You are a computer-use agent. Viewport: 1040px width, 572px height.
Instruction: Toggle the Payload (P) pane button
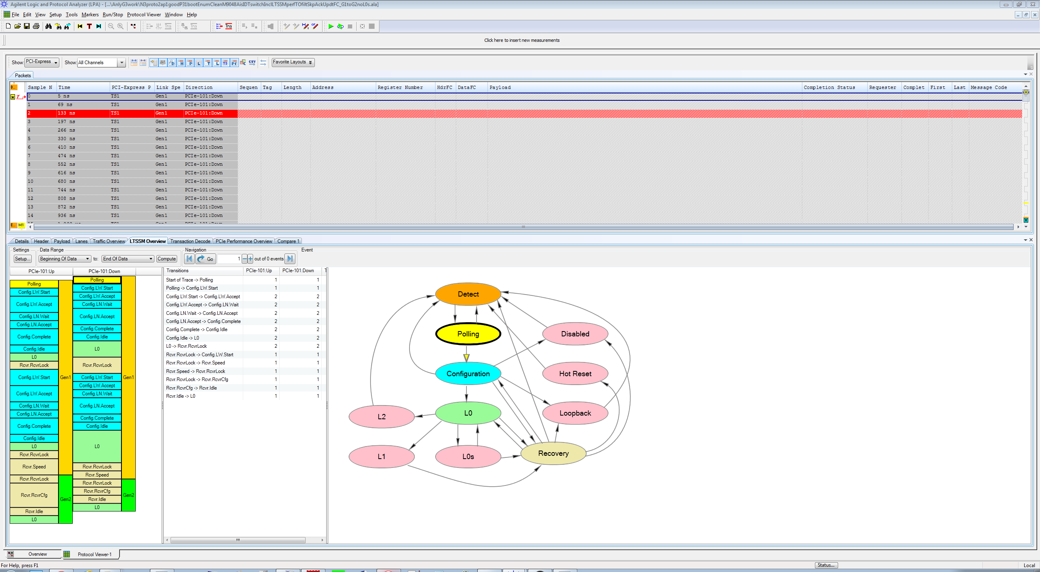pyautogui.click(x=190, y=63)
